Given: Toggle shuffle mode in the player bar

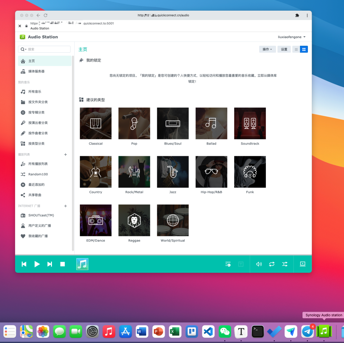Looking at the screenshot, I should pos(285,264).
